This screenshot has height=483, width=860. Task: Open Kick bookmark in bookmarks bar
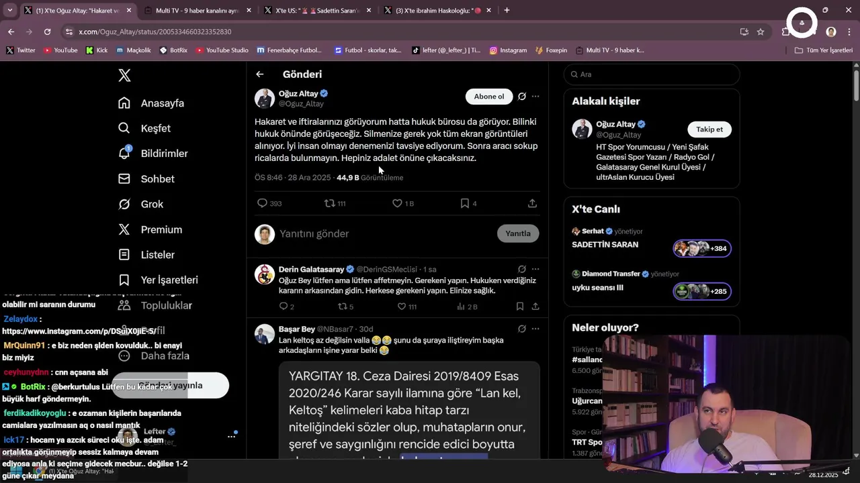pyautogui.click(x=97, y=50)
